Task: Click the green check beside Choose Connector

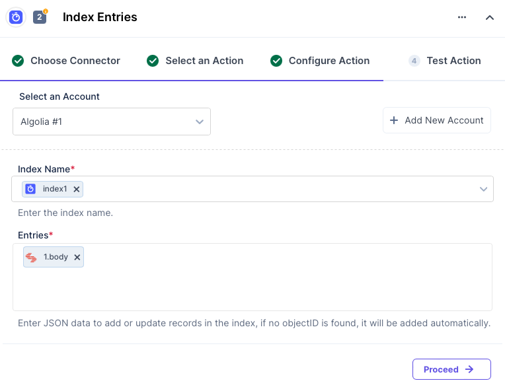Action: (18, 61)
